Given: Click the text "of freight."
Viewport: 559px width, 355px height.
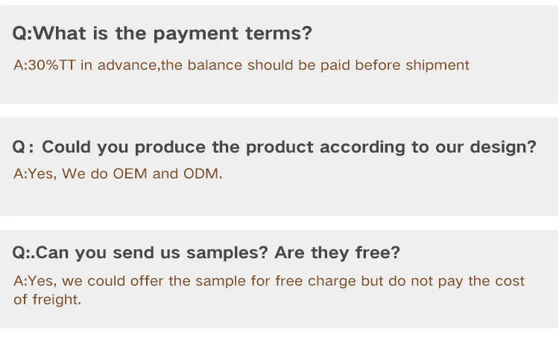Looking at the screenshot, I should (x=47, y=299).
